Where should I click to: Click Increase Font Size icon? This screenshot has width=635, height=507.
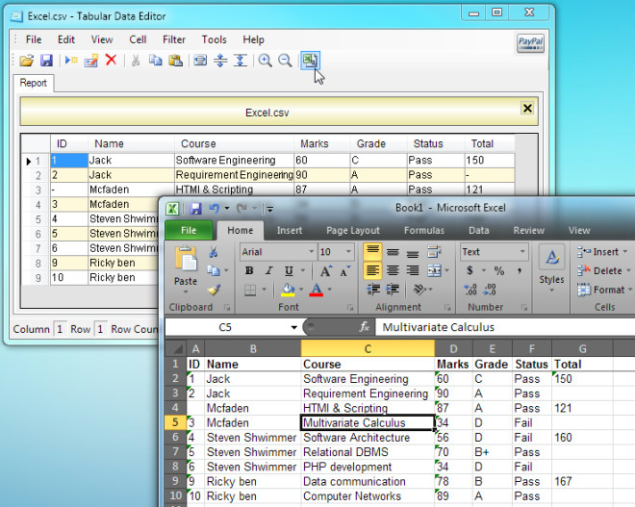click(326, 270)
